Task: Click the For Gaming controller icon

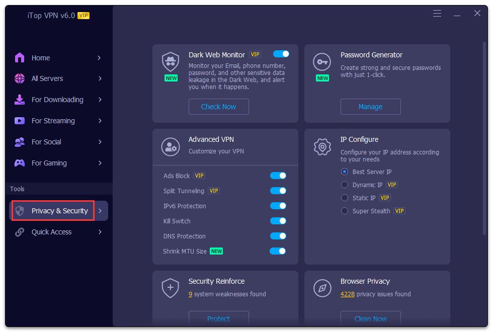Action: point(20,163)
